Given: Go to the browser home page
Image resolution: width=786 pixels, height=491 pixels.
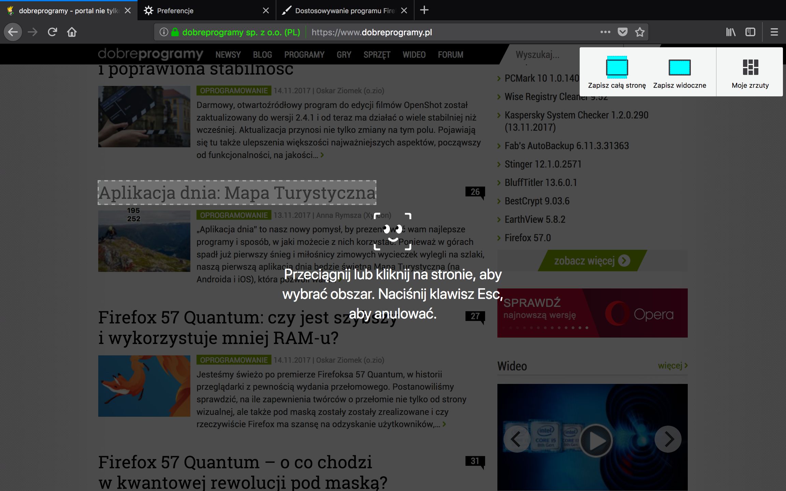Looking at the screenshot, I should 72,32.
